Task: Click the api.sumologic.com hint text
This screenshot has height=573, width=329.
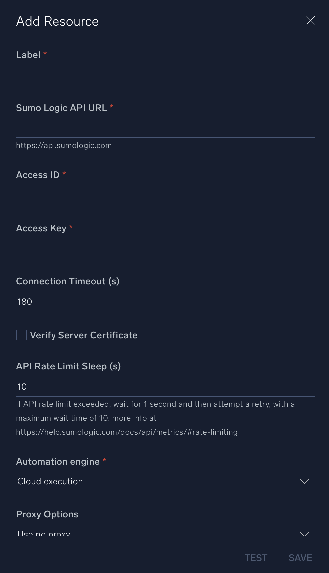Action: point(64,145)
